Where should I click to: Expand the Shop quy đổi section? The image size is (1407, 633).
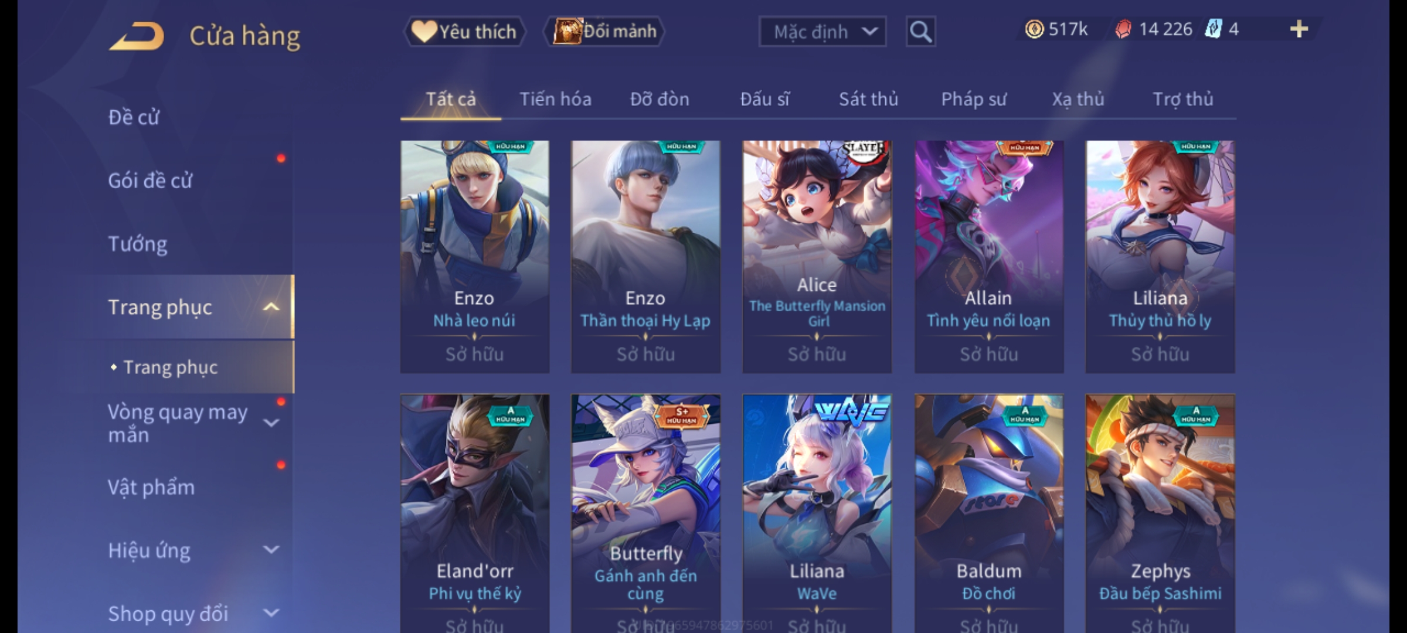[271, 613]
